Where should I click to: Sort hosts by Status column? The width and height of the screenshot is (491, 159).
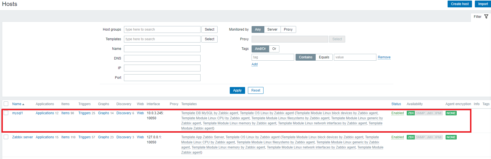point(396,104)
